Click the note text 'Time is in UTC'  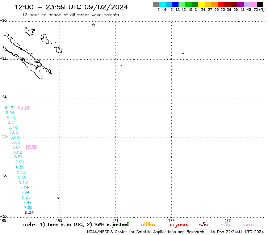65,225
